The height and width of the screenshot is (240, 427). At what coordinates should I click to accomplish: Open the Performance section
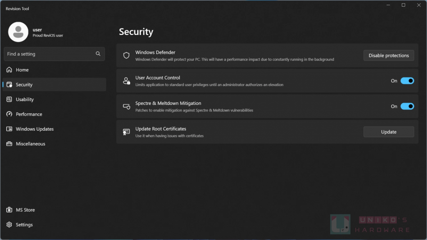click(55, 114)
